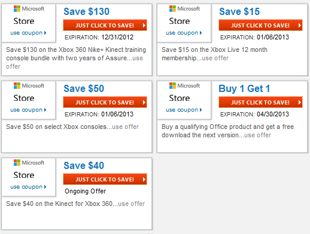Open 'use coupon' link in Save $40 card
The width and height of the screenshot is (310, 234).
28,187
